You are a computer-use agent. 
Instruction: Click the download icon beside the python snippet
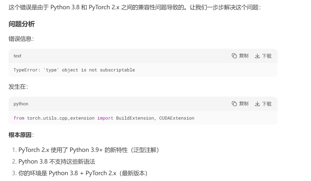tap(257, 104)
